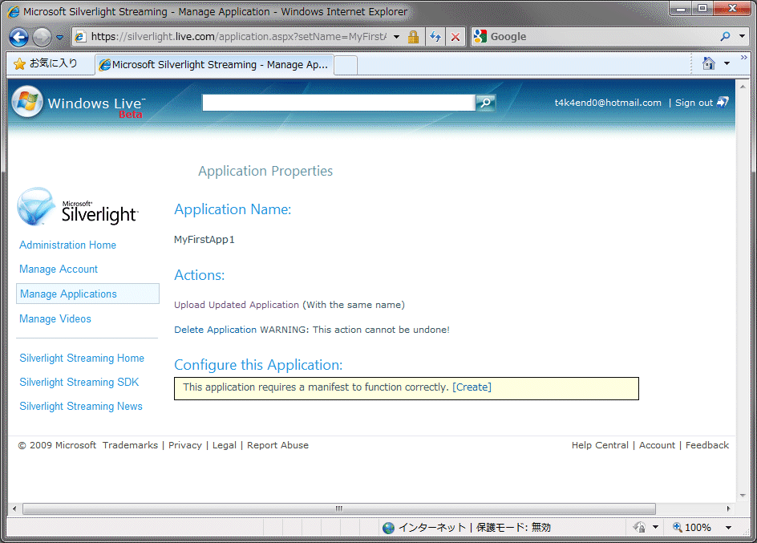This screenshot has width=757, height=543.
Task: Expand the zoom level 100% dropdown
Action: coord(728,527)
